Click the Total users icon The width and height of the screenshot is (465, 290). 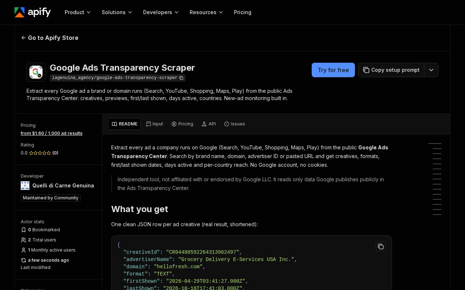coord(24,240)
